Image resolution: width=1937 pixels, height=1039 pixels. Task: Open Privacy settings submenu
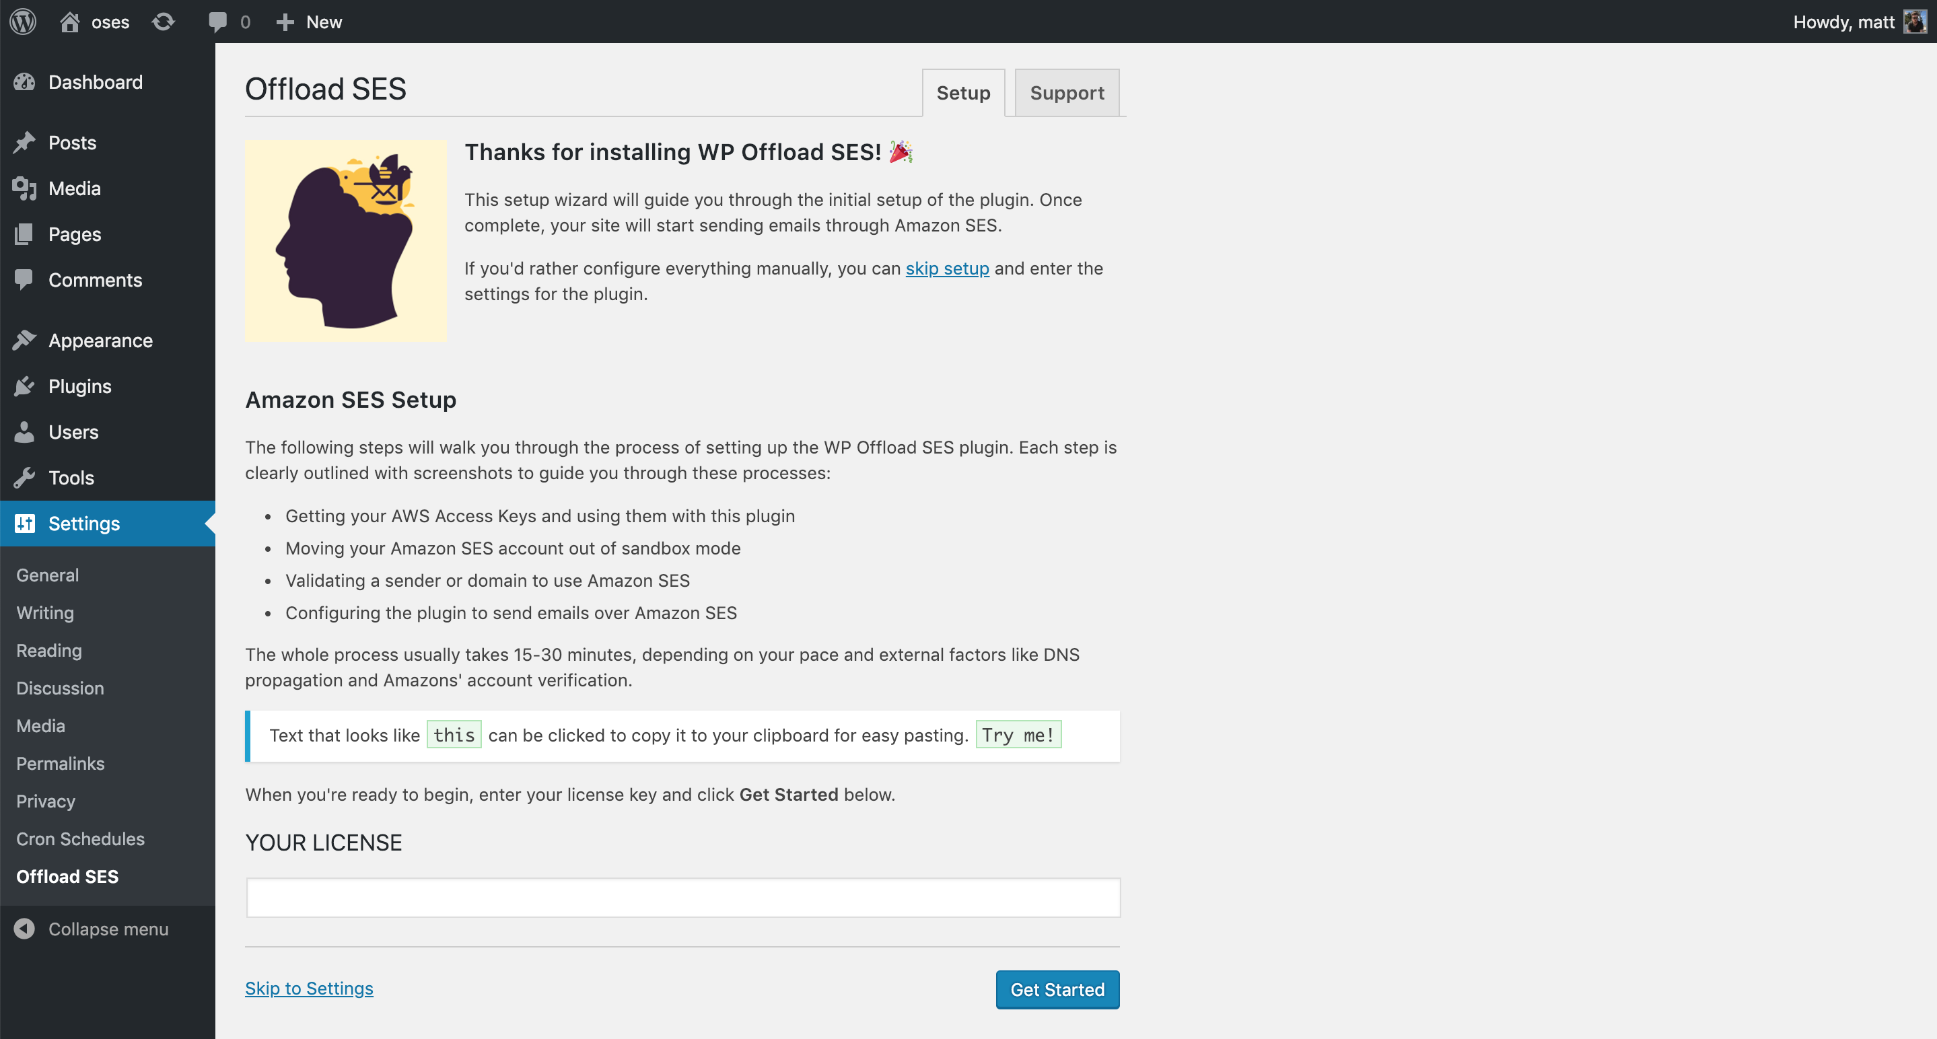click(x=46, y=801)
